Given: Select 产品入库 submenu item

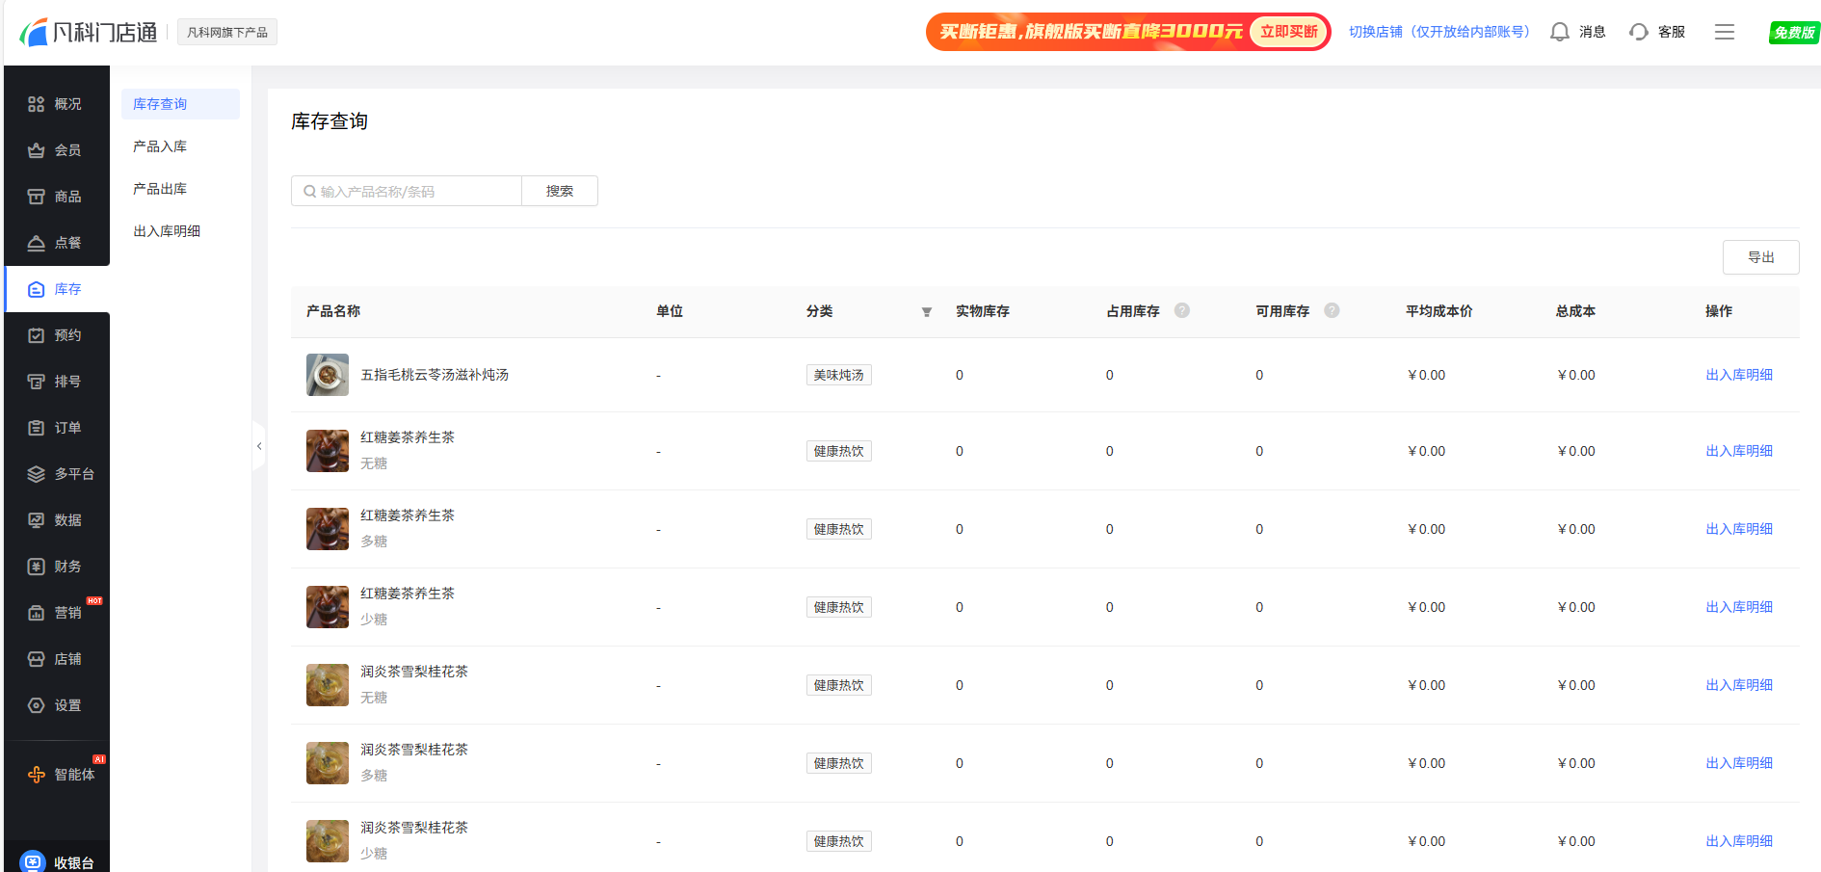Looking at the screenshot, I should pyautogui.click(x=160, y=146).
